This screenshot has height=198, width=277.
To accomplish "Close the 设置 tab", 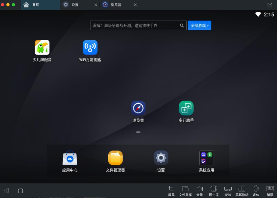I will (x=96, y=5).
